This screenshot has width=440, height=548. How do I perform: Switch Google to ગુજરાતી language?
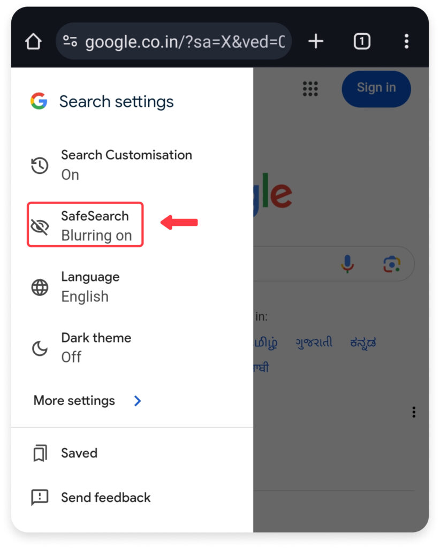point(315,342)
